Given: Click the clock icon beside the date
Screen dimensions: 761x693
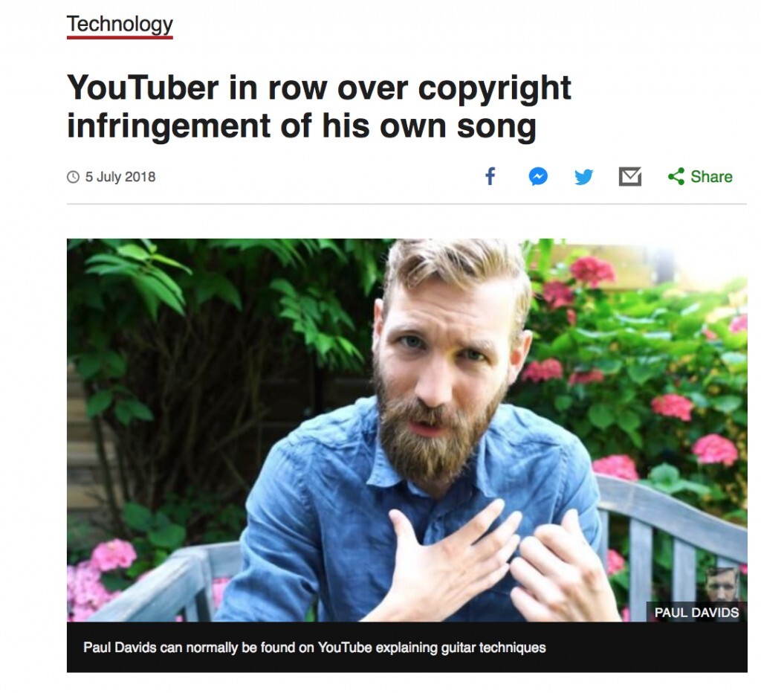Looking at the screenshot, I should [x=73, y=177].
